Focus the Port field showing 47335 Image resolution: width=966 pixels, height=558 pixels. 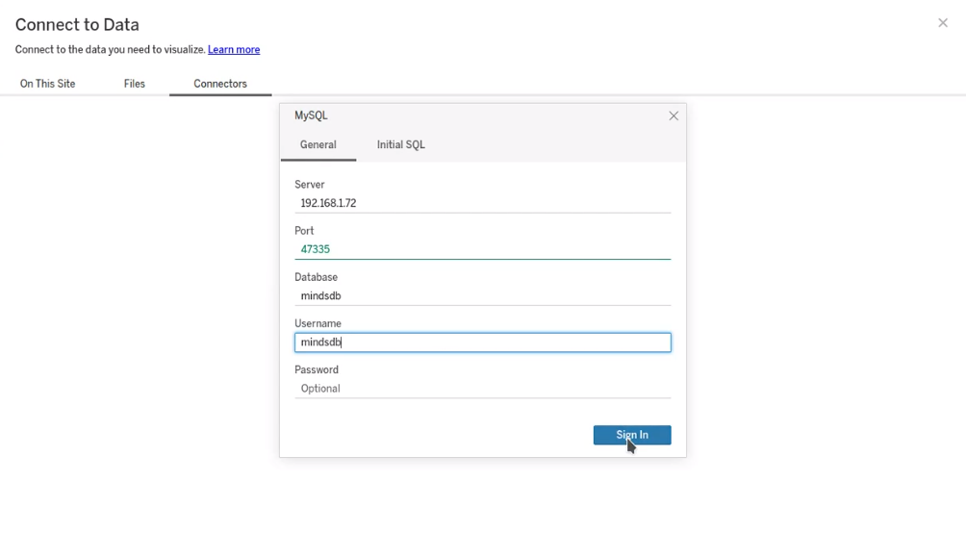click(x=482, y=249)
